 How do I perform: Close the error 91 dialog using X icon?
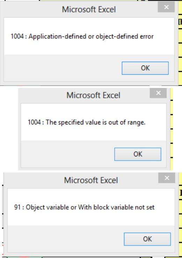[x=167, y=178]
